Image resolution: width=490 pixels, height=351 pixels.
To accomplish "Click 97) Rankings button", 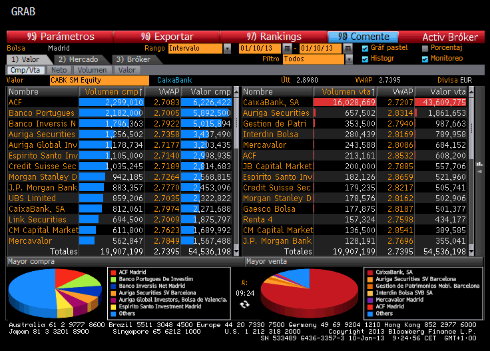I will (x=274, y=37).
